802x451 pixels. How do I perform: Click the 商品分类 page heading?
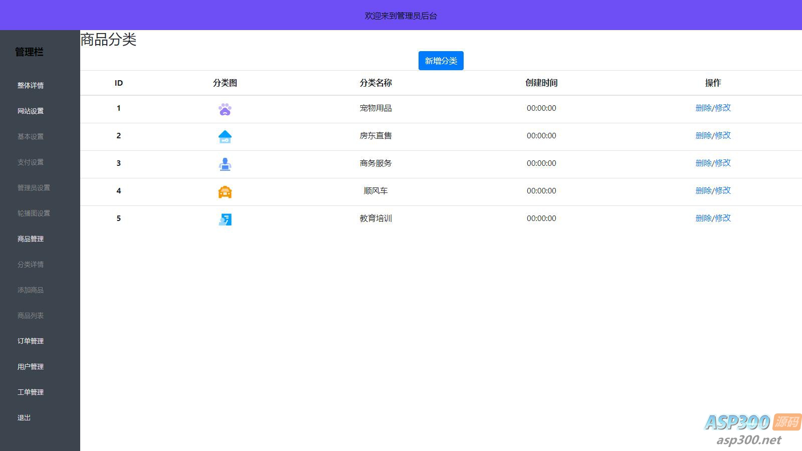coord(108,40)
